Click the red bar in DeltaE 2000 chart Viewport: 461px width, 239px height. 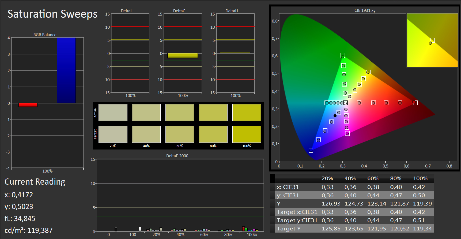click(243, 229)
